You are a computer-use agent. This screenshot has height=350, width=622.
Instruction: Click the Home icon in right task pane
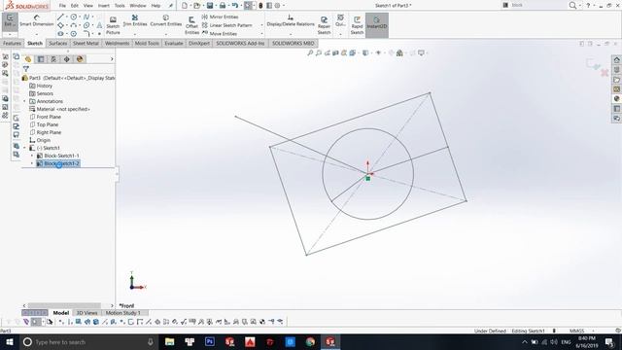(x=616, y=60)
